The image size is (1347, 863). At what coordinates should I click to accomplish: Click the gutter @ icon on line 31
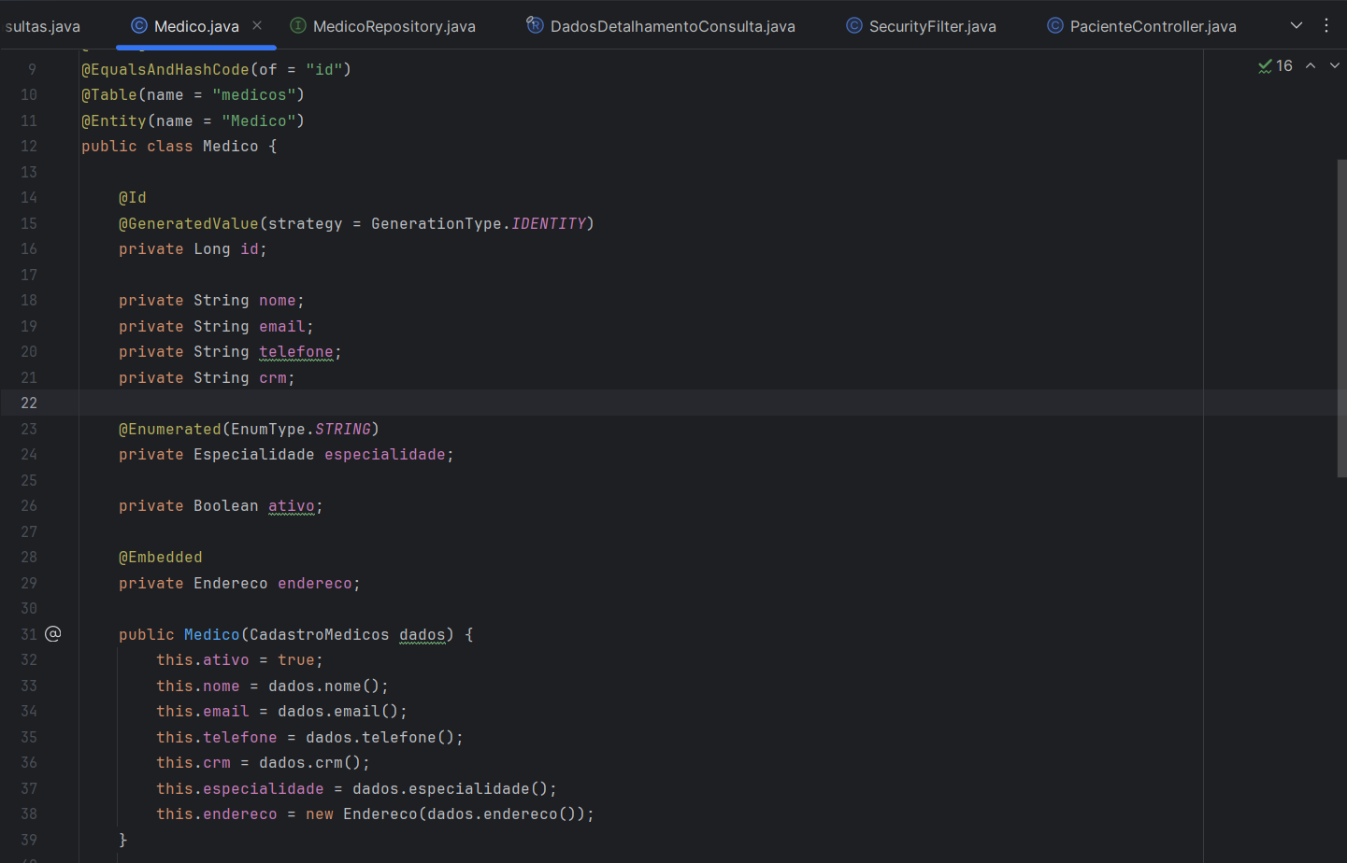(x=53, y=634)
